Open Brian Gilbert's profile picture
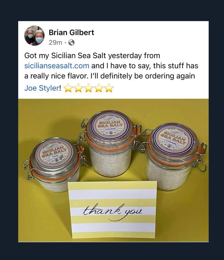Viewport: 224px width, 260px height. (x=34, y=35)
